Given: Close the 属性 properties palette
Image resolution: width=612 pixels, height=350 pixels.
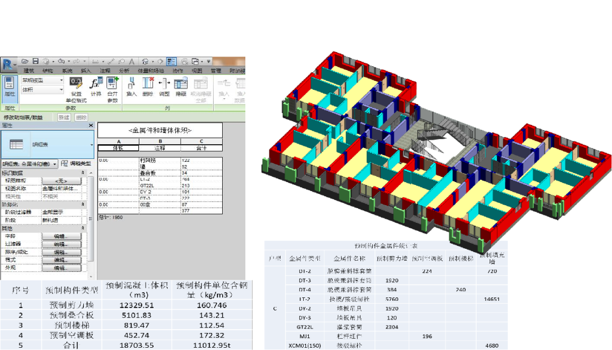Looking at the screenshot, I should 91,126.
